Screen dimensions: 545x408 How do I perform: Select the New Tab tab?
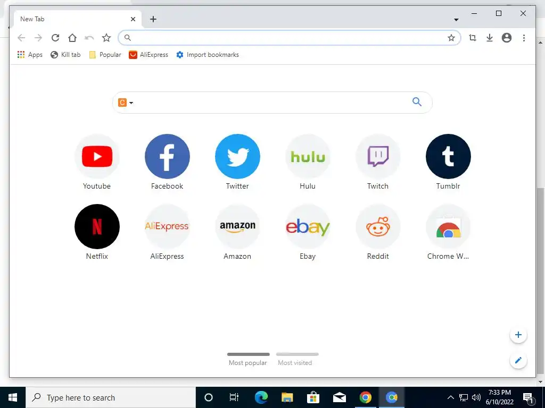78,19
